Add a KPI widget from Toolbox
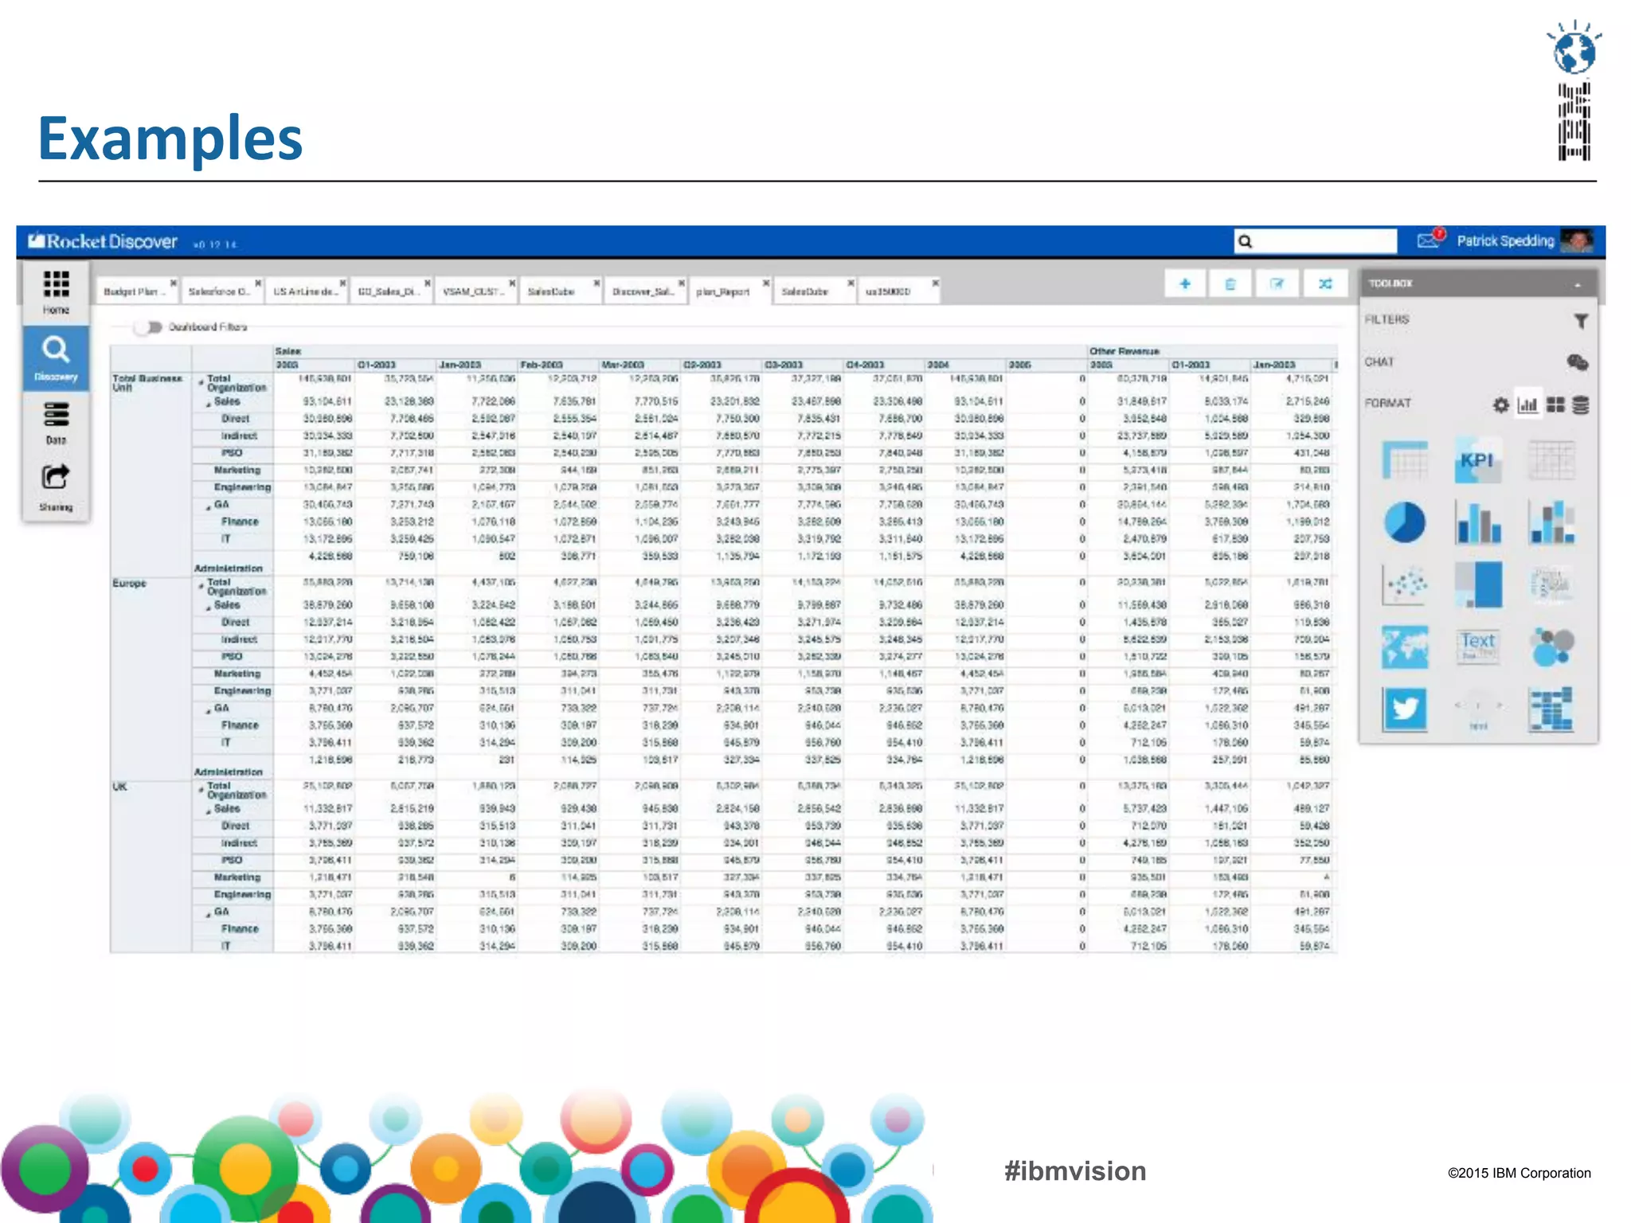Image resolution: width=1631 pixels, height=1223 pixels. coord(1478,459)
